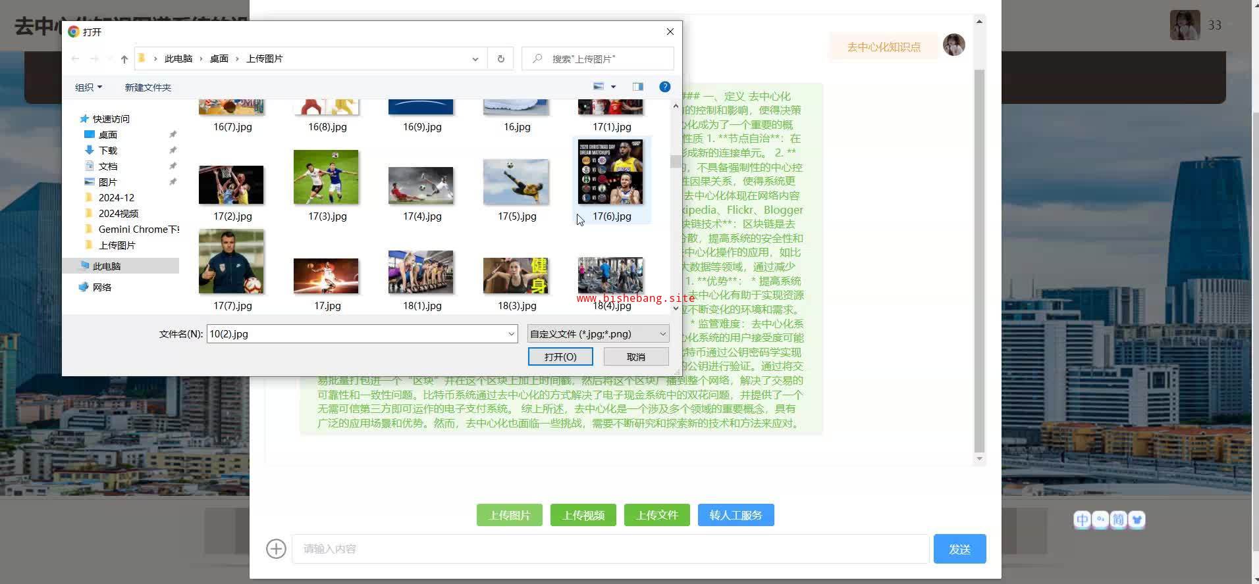Image resolution: width=1259 pixels, height=584 pixels.
Task: Open the Gemini Chrome下 folder
Action: 138,230
